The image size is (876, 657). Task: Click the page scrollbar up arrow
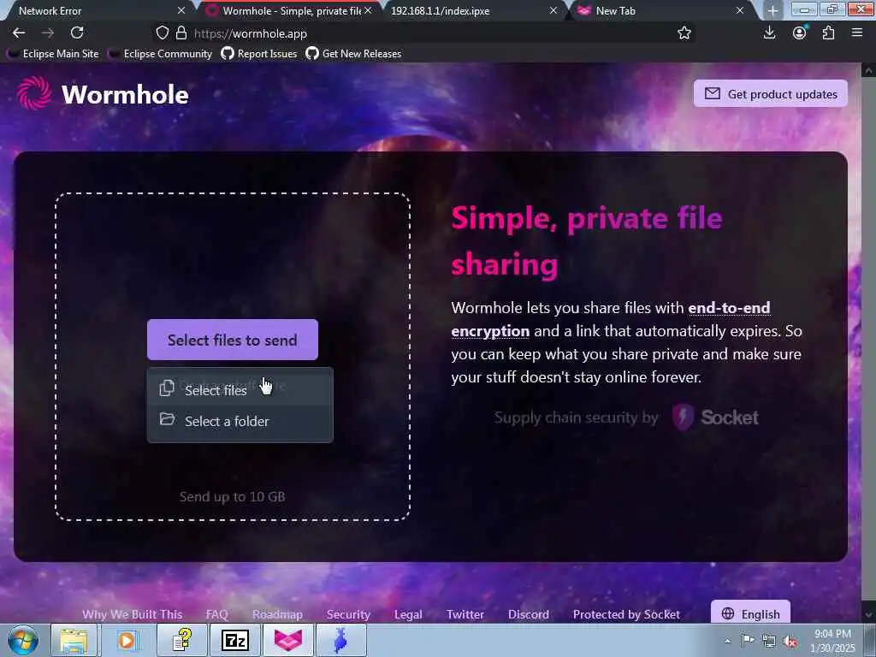tap(868, 71)
